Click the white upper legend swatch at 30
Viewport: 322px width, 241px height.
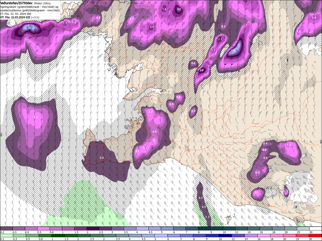coord(316,228)
